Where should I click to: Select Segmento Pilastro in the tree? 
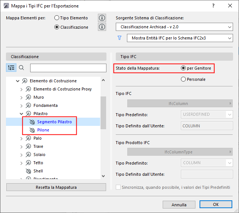[54, 122]
